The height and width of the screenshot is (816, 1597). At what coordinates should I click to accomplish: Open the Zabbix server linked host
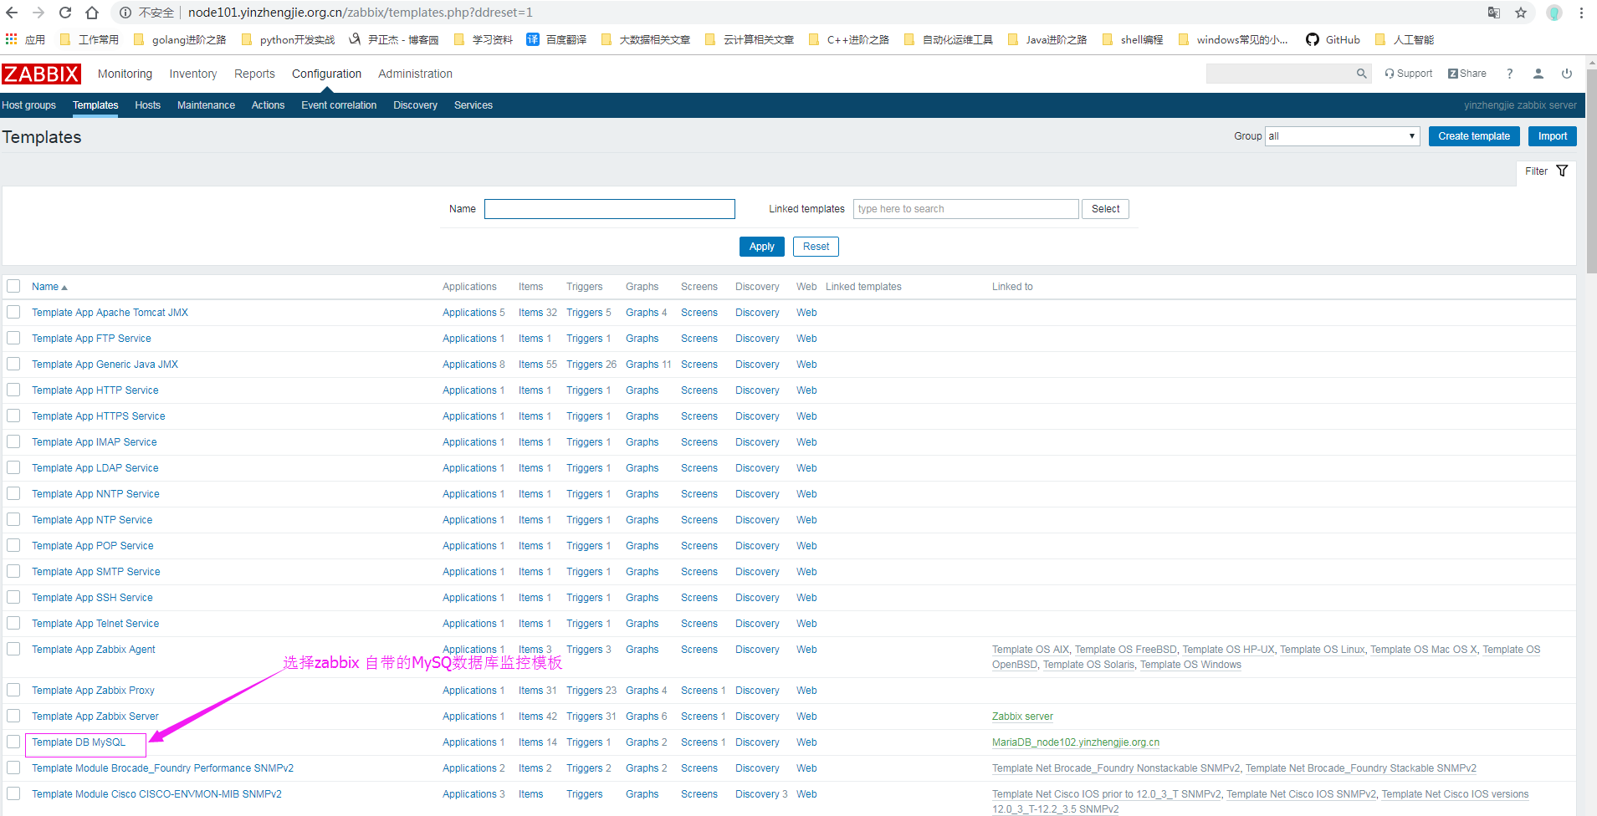[1022, 717]
